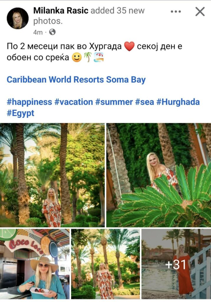Open the #summer hashtag

(114, 102)
